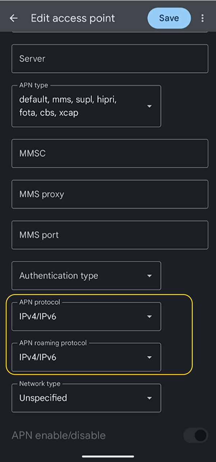Select the MMS port field

[110, 235]
